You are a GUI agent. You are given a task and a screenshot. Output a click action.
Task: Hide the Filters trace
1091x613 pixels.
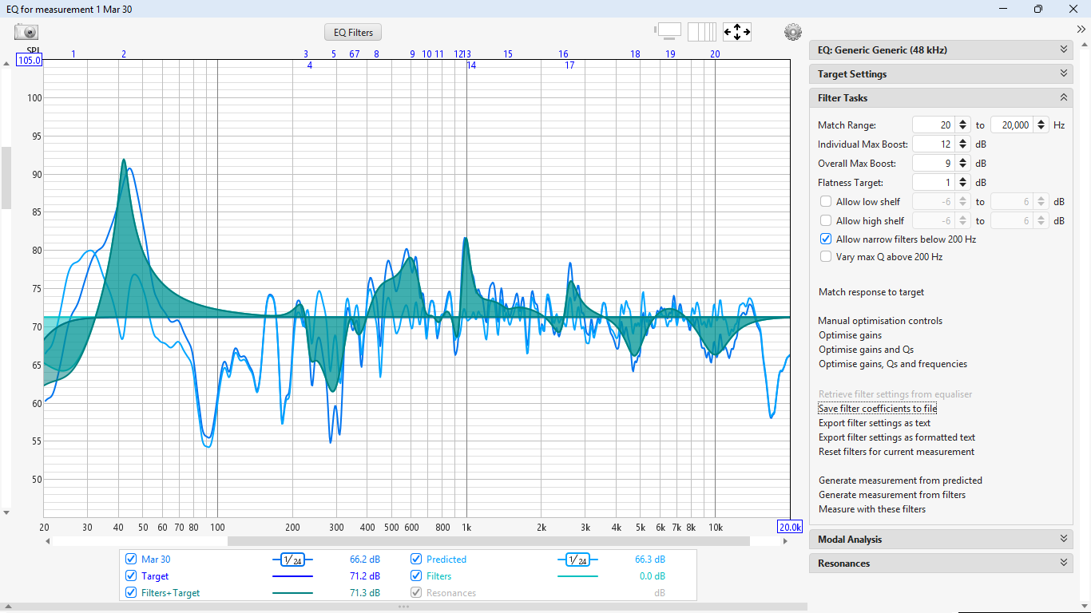416,576
